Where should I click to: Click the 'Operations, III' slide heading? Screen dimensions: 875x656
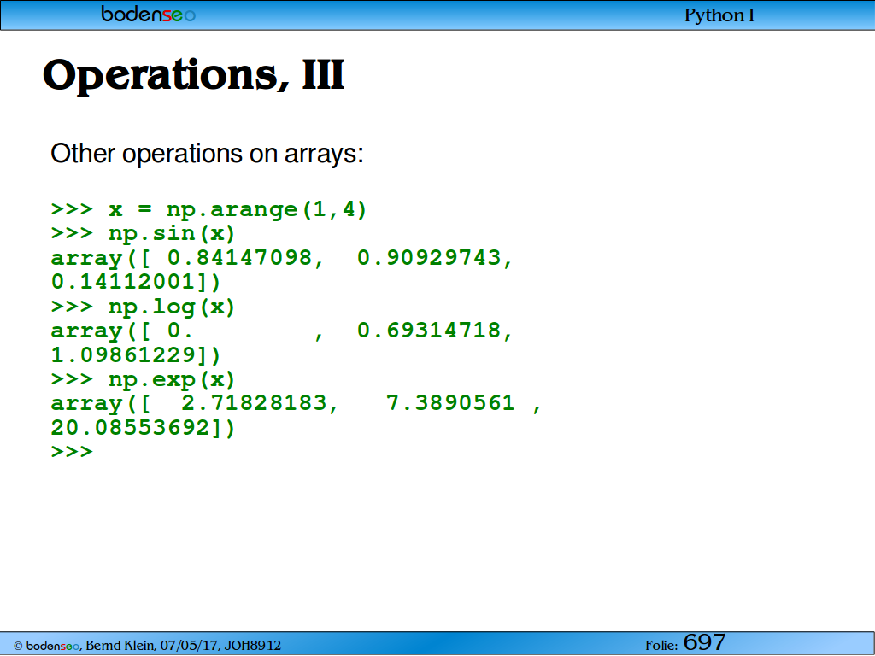[x=194, y=76]
